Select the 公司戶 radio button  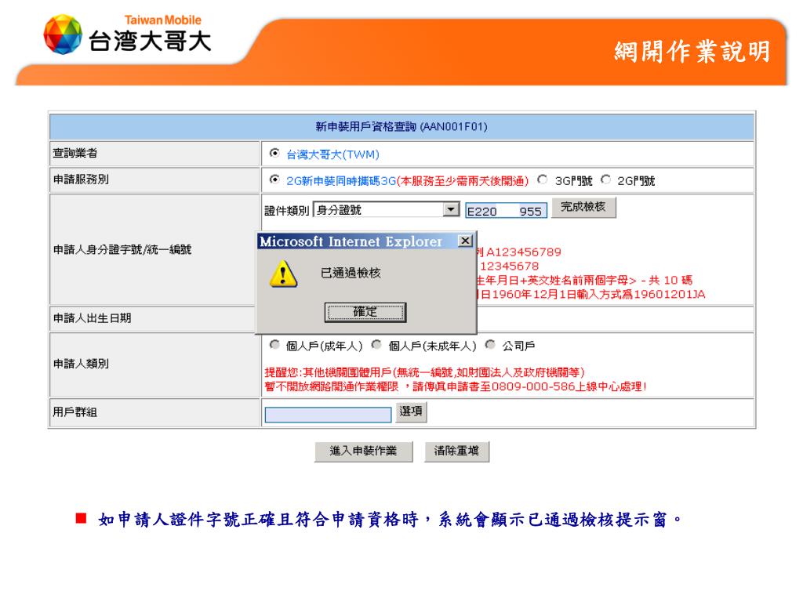coord(490,345)
